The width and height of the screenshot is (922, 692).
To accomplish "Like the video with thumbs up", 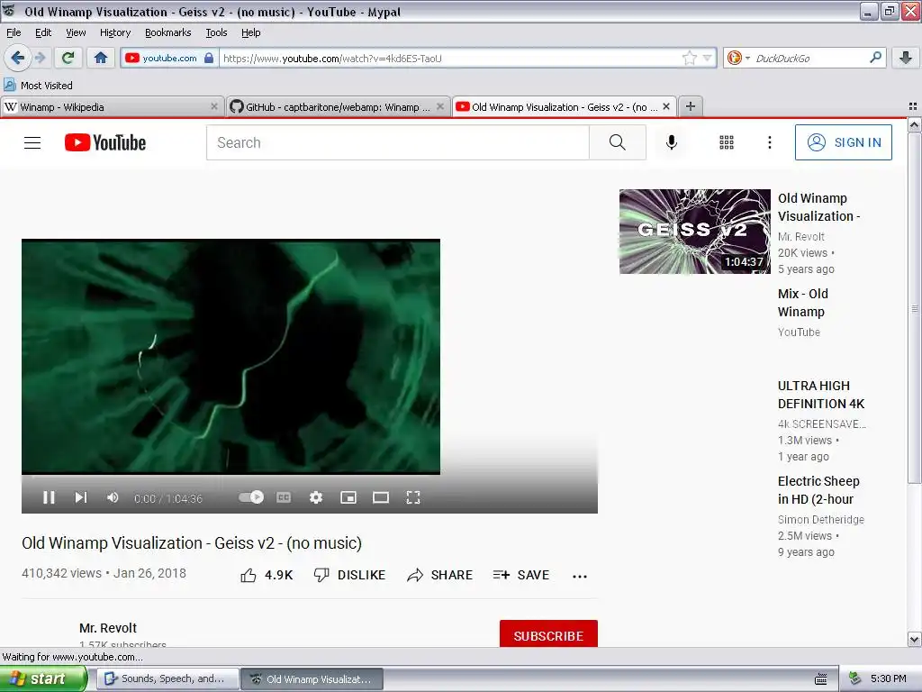I will click(267, 575).
